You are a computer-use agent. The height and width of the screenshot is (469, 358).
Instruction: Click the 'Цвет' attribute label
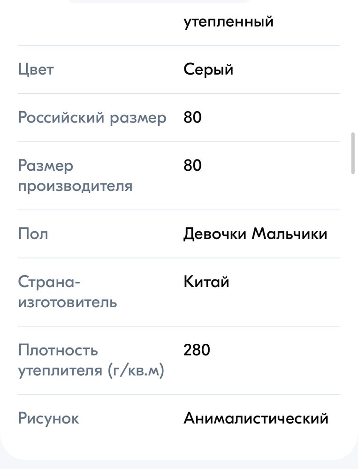tap(36, 70)
